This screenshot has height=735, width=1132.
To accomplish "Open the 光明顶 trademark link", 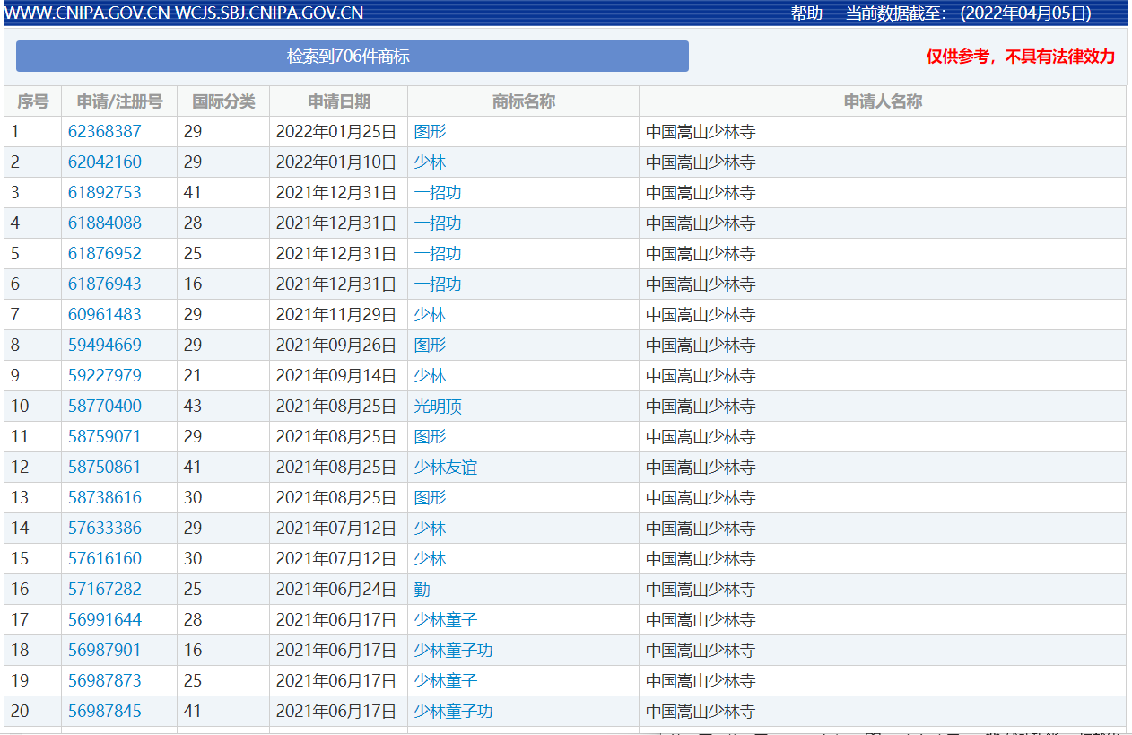I will 438,406.
